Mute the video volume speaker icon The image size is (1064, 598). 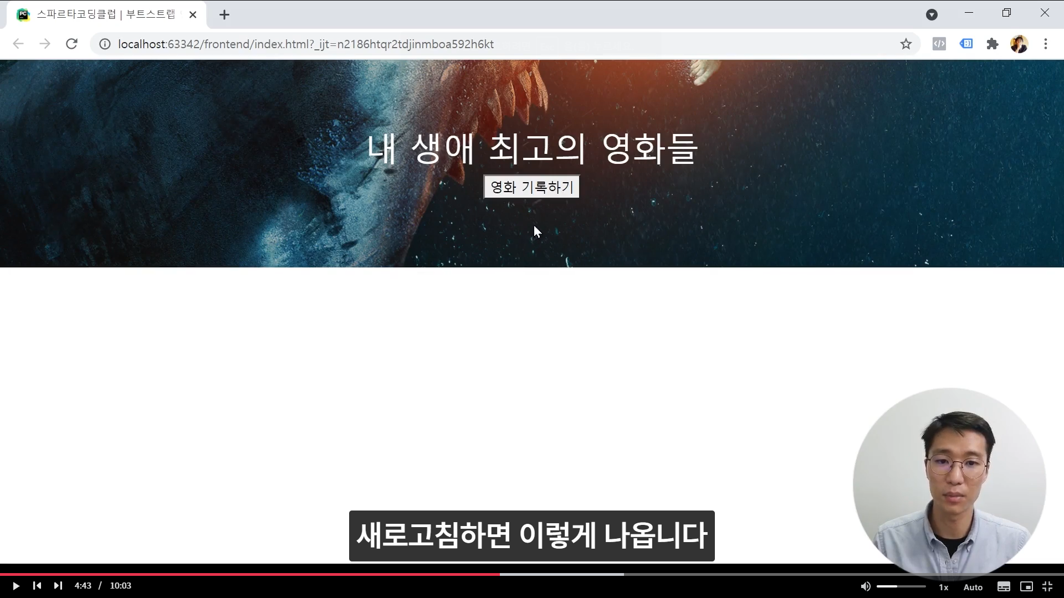[866, 586]
